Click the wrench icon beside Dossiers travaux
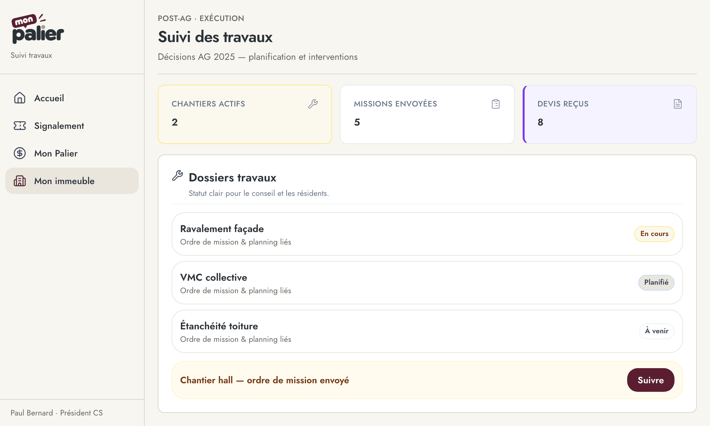This screenshot has height=426, width=710. [177, 176]
